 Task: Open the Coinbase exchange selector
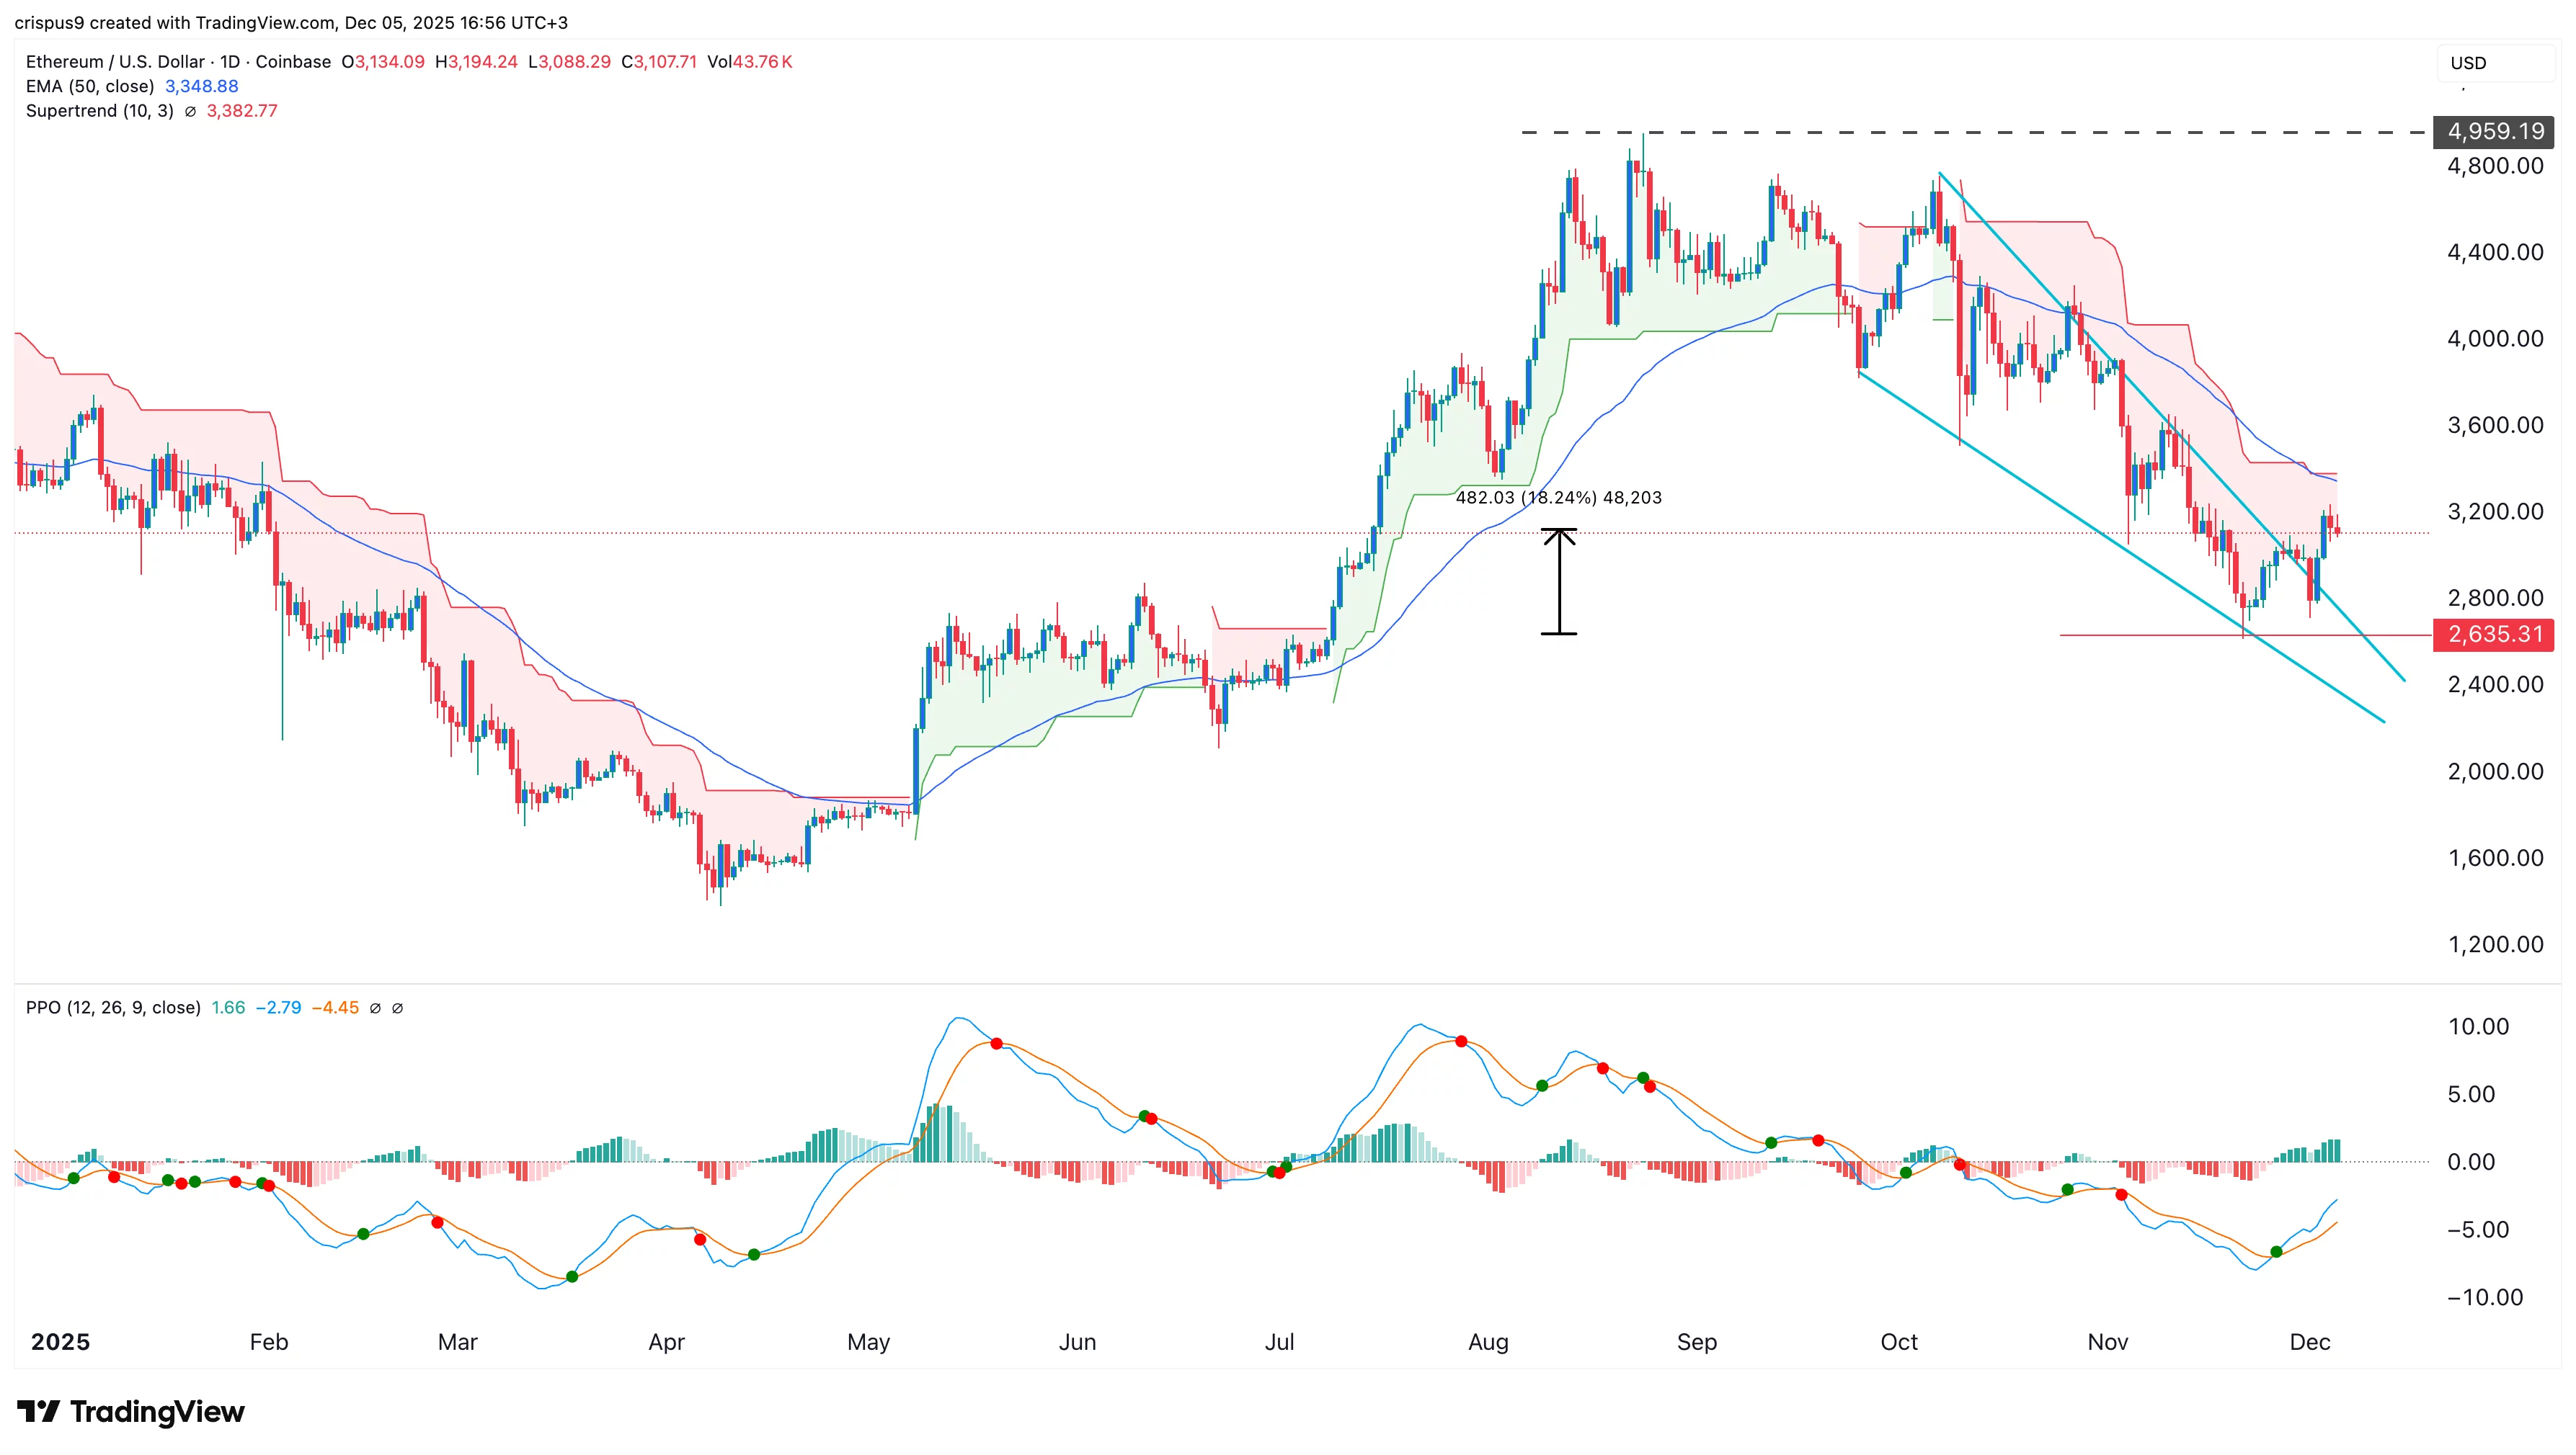tap(293, 61)
